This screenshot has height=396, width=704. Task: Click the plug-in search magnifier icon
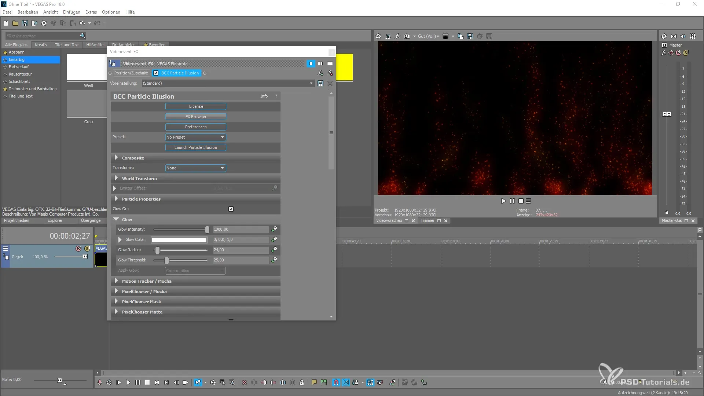pos(83,36)
